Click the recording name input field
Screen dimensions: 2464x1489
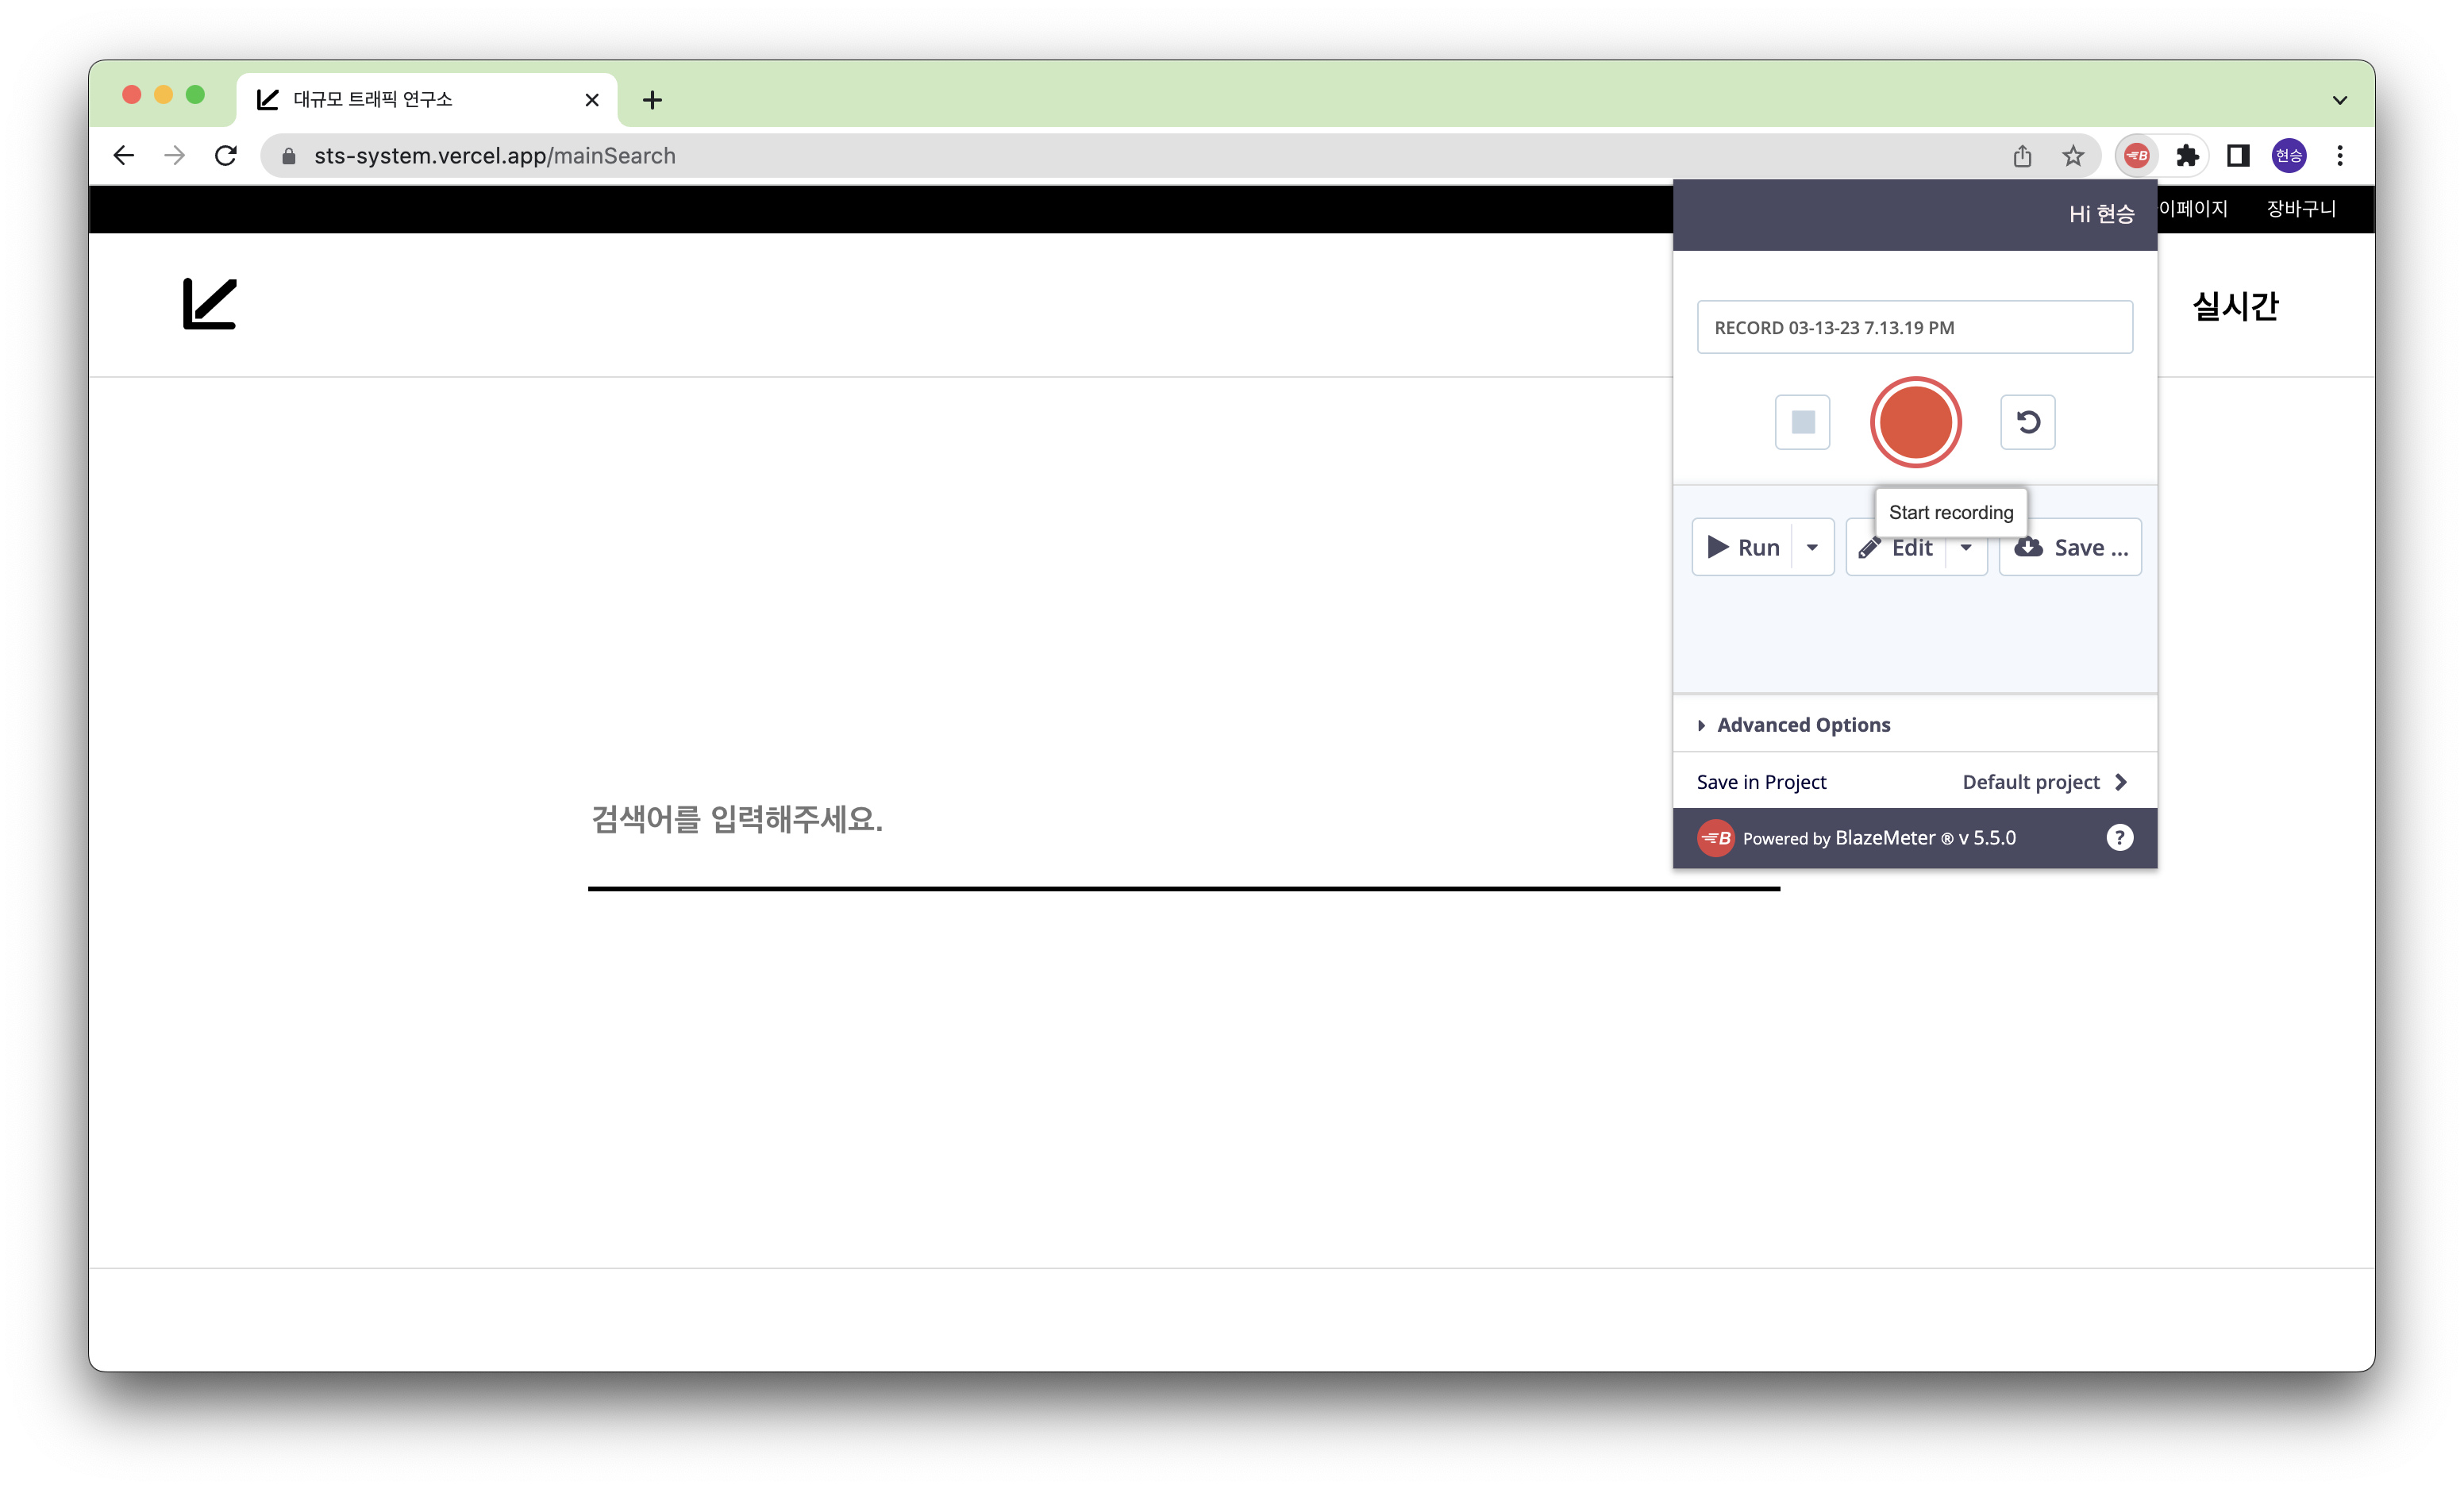pyautogui.click(x=1914, y=327)
